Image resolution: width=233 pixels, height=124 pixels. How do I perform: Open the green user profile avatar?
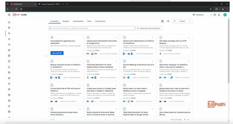click(225, 15)
